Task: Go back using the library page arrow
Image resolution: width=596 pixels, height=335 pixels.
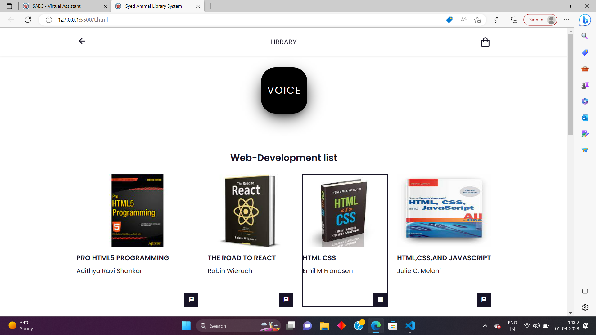Action: pos(82,41)
